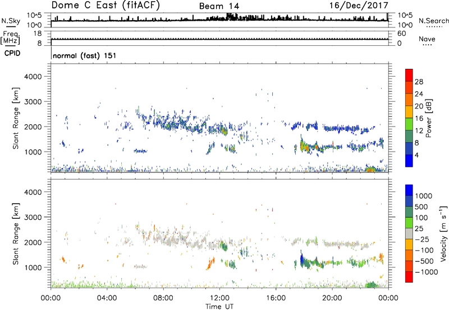Screen dimensions: 449x310
Task: Click the red bottom of velocity colorbar
Action: (x=409, y=277)
